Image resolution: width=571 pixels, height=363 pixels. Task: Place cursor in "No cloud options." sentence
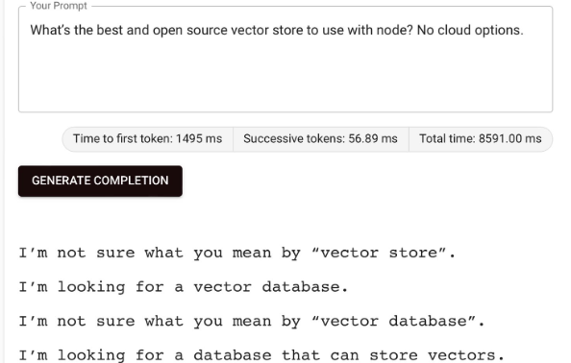coord(470,30)
